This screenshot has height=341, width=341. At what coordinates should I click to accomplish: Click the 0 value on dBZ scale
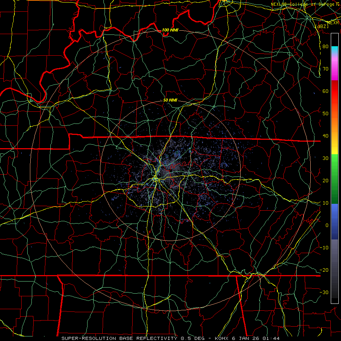[x=327, y=225]
